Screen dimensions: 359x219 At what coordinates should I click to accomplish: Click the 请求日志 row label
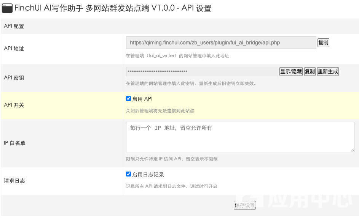[14, 181]
